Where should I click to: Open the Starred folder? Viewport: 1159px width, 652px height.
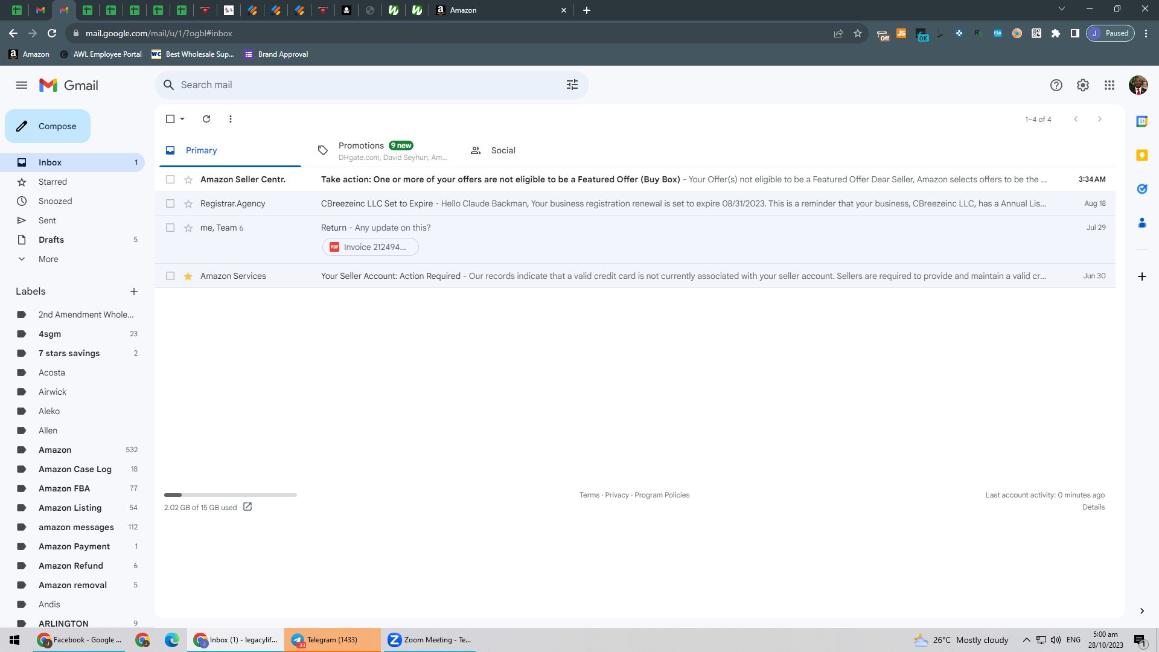click(72, 182)
